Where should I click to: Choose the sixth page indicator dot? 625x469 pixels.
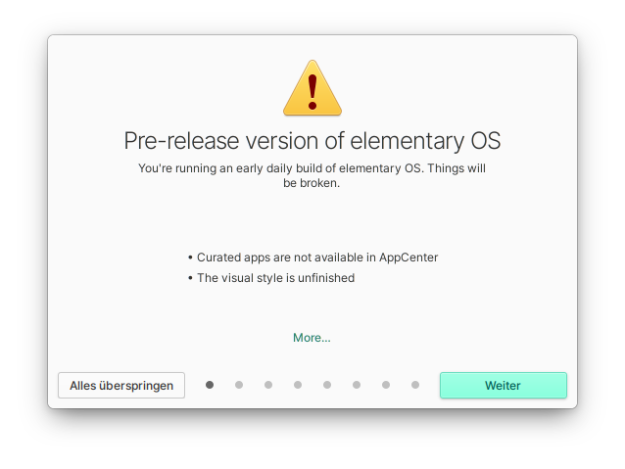(357, 385)
